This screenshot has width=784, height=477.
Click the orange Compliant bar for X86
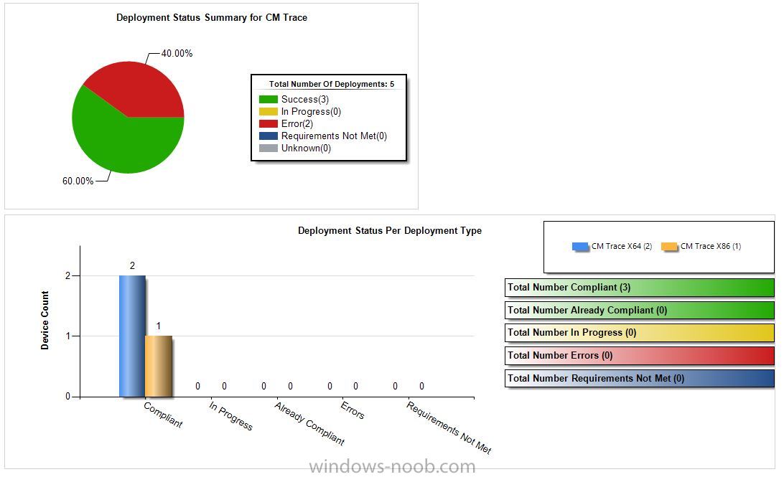pyautogui.click(x=159, y=367)
